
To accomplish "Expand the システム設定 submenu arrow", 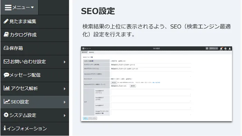I will tap(65, 116).
